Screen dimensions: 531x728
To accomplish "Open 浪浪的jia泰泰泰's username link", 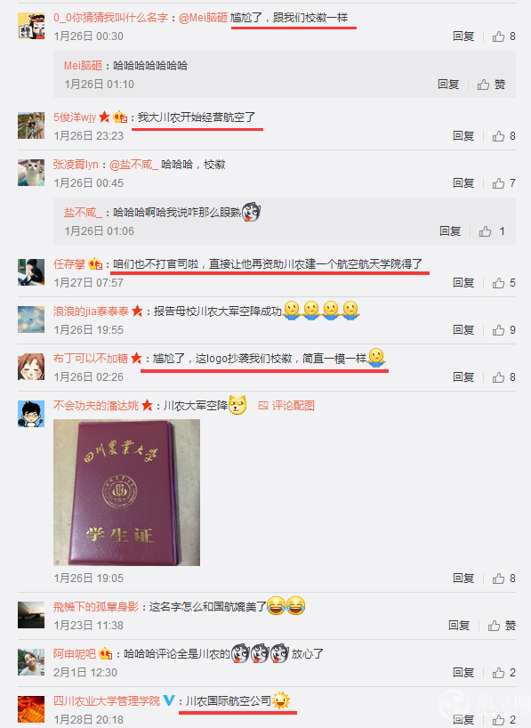I will 91,311.
